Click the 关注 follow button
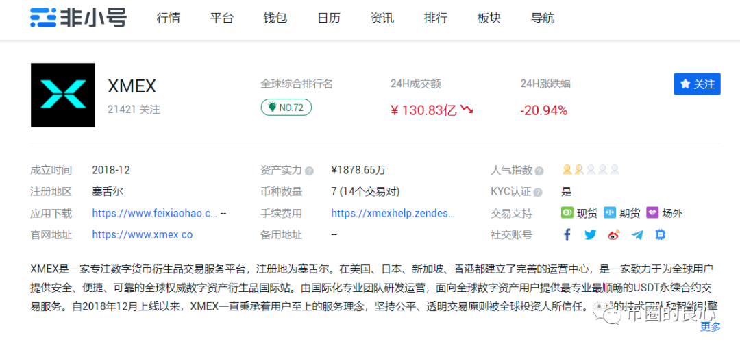The height and width of the screenshot is (346, 740). tap(697, 84)
